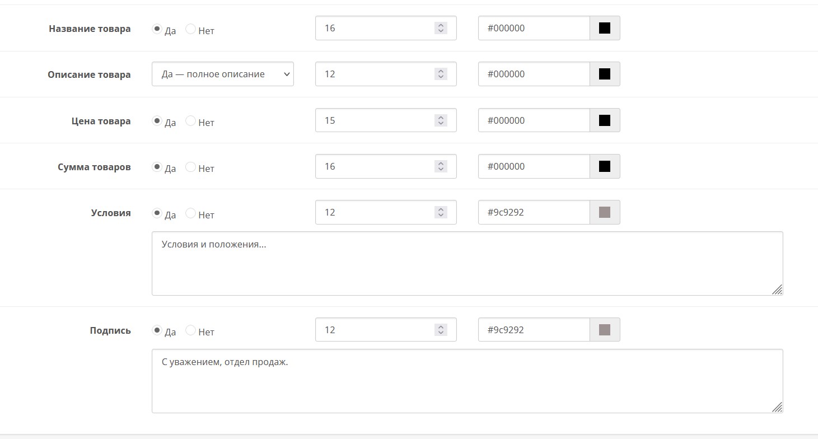The image size is (818, 439).
Task: Open the Описание товара dropdown
Action: click(x=222, y=74)
